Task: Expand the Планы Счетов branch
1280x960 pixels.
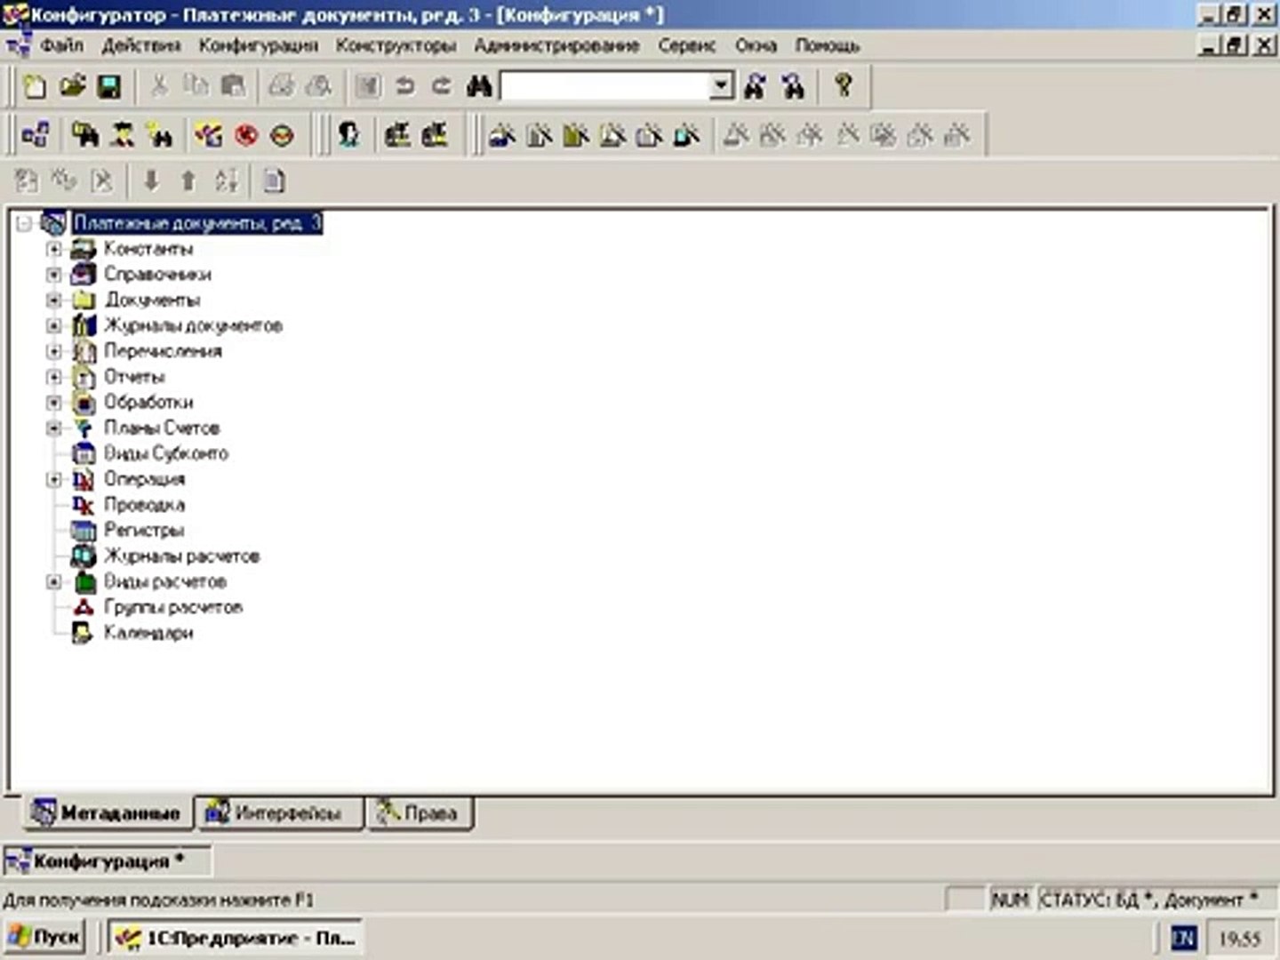Action: click(53, 428)
